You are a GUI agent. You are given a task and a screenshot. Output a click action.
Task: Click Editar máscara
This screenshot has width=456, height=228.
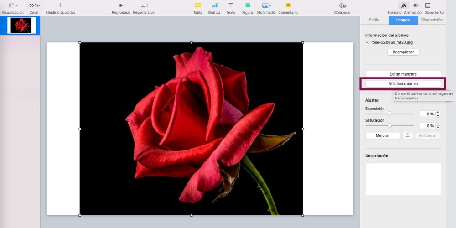click(403, 74)
